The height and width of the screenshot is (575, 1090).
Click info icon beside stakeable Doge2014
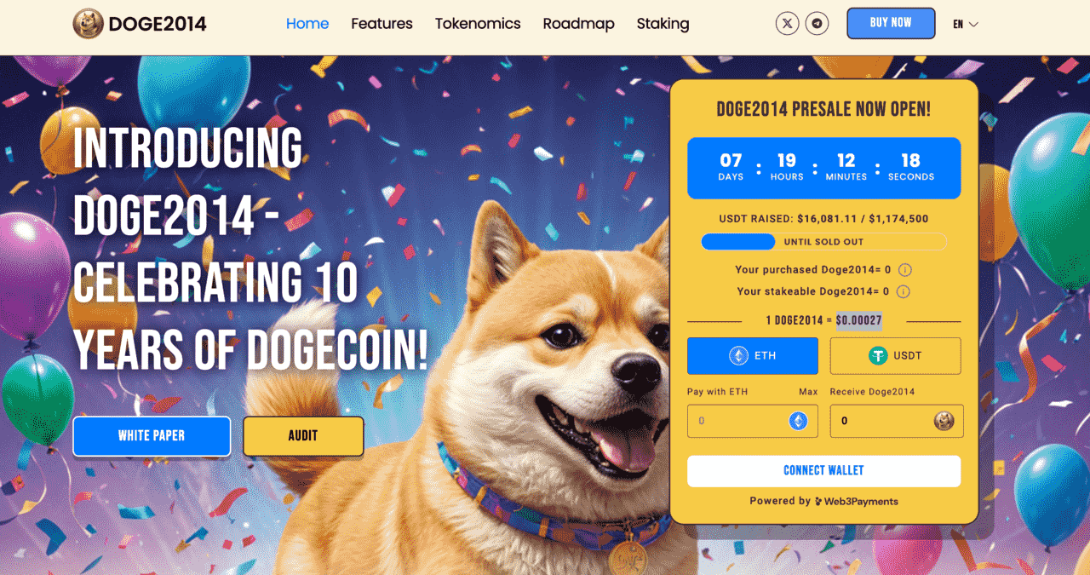point(904,291)
